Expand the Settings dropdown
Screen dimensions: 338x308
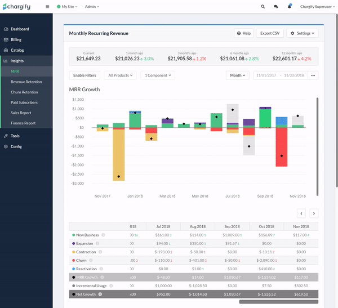point(303,33)
